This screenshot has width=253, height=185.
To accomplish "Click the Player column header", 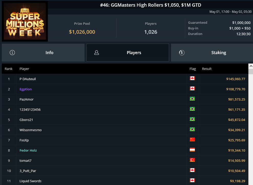I will (24, 69).
